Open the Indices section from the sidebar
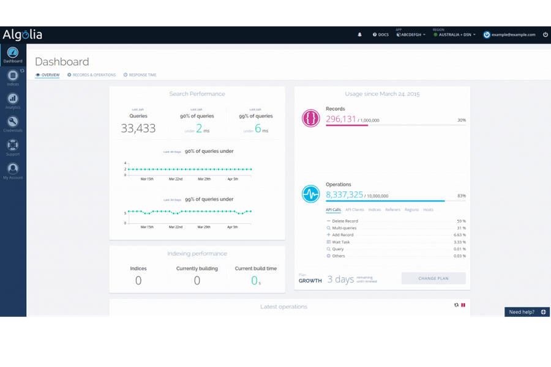 click(13, 75)
